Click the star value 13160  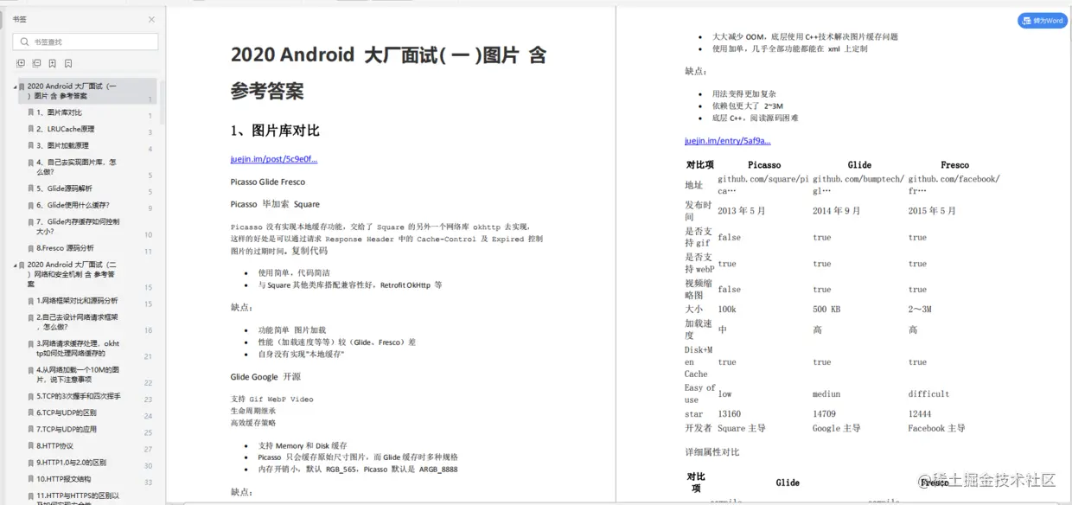(729, 414)
